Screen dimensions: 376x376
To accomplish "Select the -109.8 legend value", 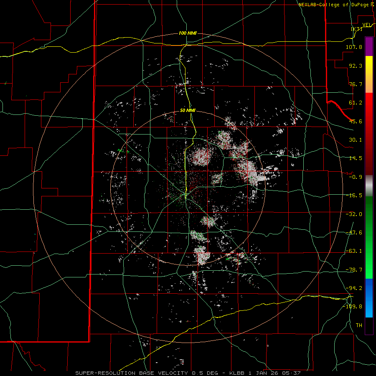I will click(352, 307).
